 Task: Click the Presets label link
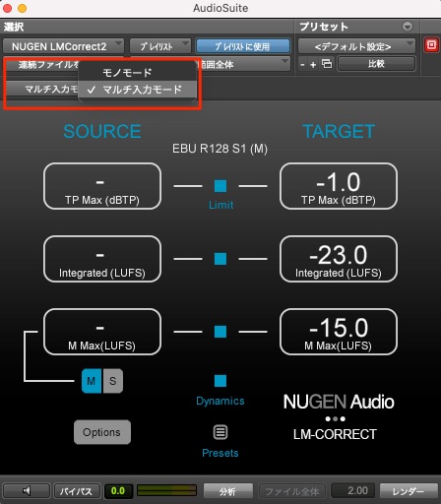click(220, 453)
